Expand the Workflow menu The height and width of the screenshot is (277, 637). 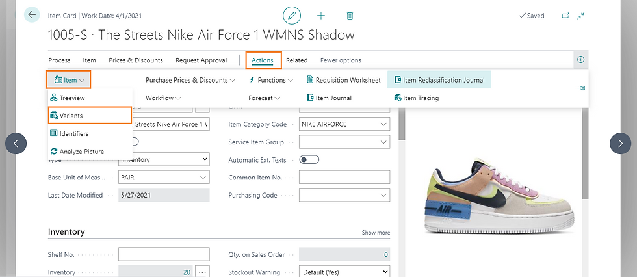click(x=163, y=98)
